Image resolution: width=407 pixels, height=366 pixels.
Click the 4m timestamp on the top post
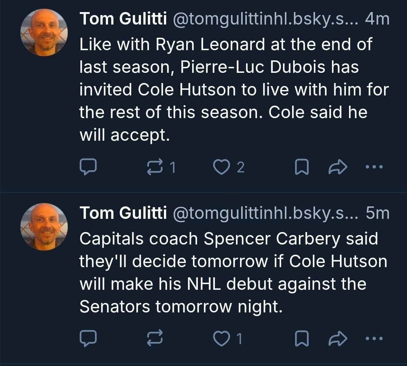[x=377, y=19]
